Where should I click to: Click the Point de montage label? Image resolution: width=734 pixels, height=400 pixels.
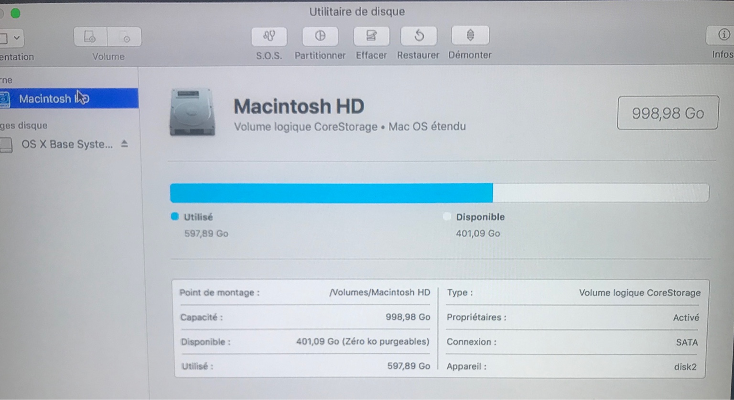coord(219,293)
